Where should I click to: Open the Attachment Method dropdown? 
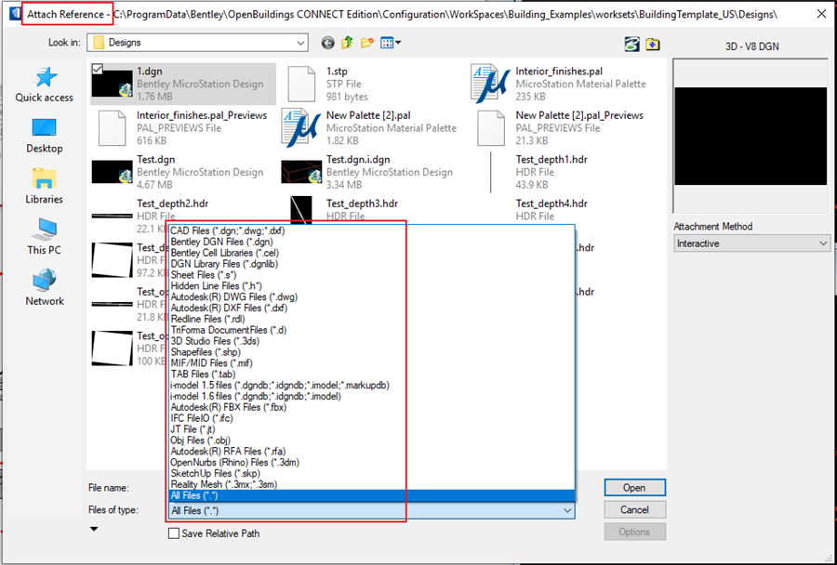[x=751, y=243]
